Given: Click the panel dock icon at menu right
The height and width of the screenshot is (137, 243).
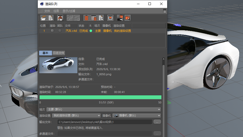Looking at the screenshot, I should 165,11.
